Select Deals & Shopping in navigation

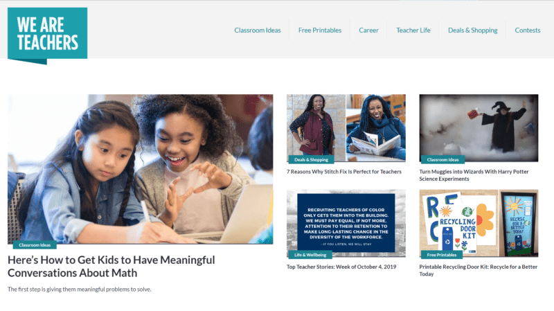[x=472, y=30]
